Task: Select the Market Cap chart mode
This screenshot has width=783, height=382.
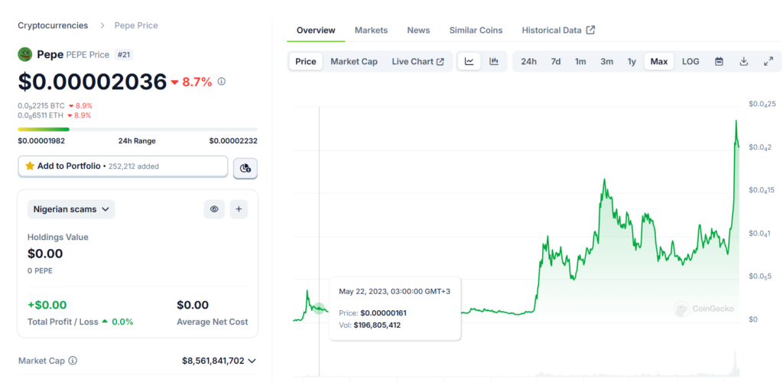Action: tap(353, 62)
